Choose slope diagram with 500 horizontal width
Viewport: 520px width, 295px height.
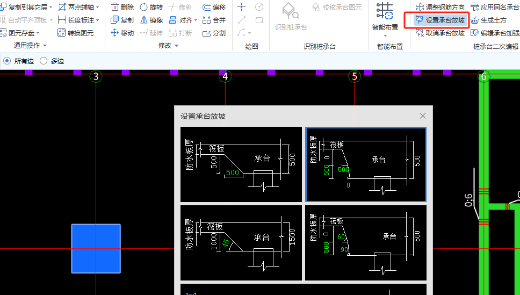241,164
